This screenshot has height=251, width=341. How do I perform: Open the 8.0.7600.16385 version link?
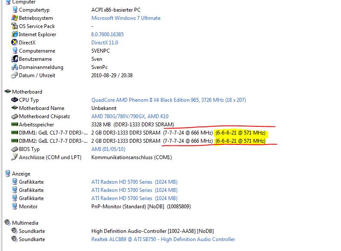pyautogui.click(x=107, y=35)
